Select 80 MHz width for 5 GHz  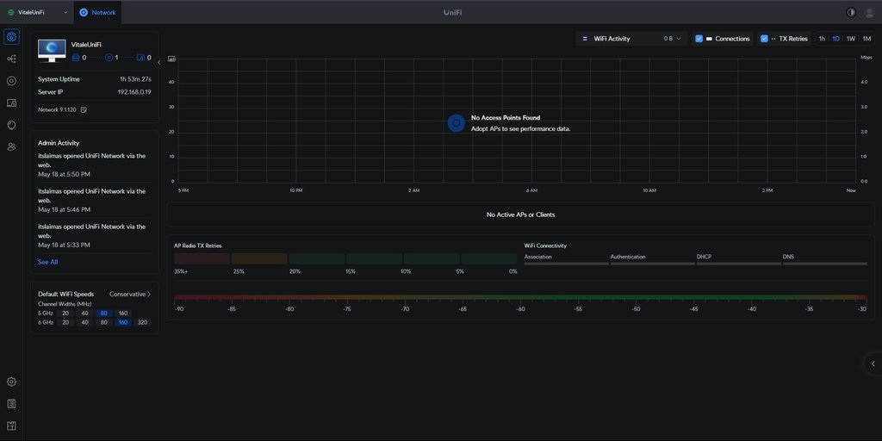[104, 314]
